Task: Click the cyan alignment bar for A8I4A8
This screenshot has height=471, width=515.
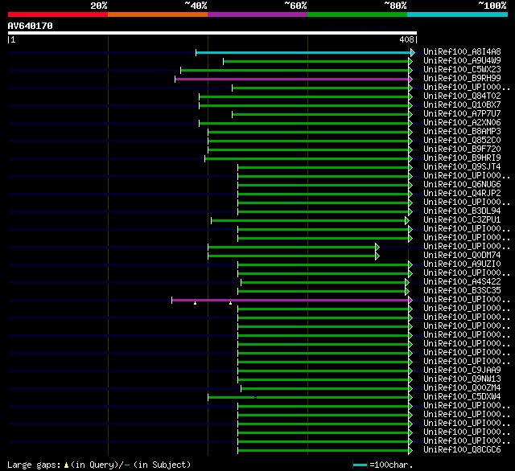Action: tap(303, 52)
